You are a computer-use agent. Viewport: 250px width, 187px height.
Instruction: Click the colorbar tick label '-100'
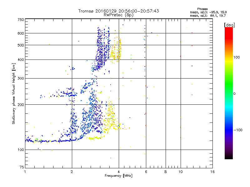tap(238, 130)
